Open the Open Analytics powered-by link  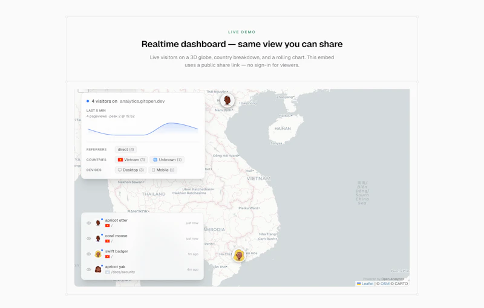coord(393,279)
